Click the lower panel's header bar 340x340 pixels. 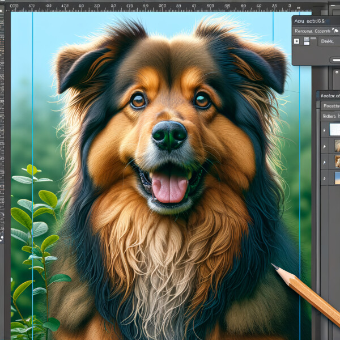(x=329, y=95)
